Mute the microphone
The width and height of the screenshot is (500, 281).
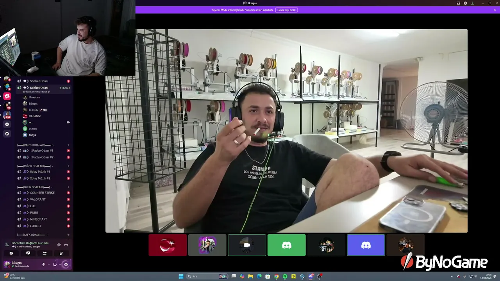point(44,264)
